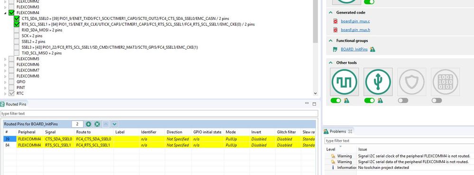The width and height of the screenshot is (474, 175).
Task: Minimize the Routed Pins view
Action: (307, 104)
